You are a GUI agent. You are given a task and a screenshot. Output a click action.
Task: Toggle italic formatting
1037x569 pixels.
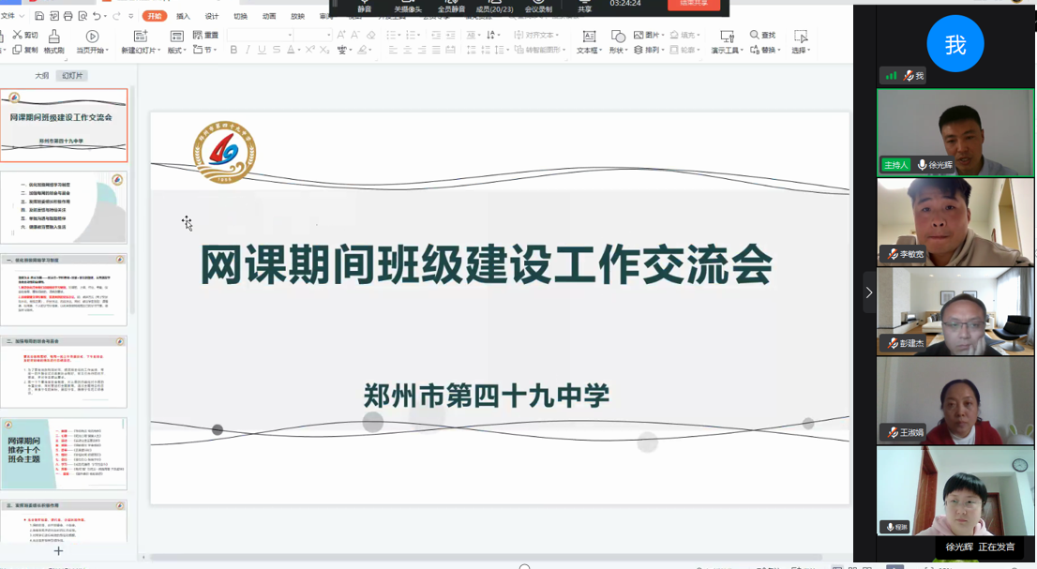pyautogui.click(x=248, y=50)
